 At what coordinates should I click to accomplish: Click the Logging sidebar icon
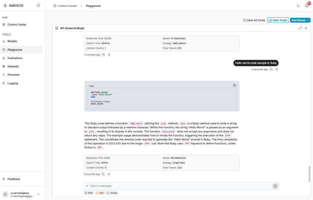[4, 83]
